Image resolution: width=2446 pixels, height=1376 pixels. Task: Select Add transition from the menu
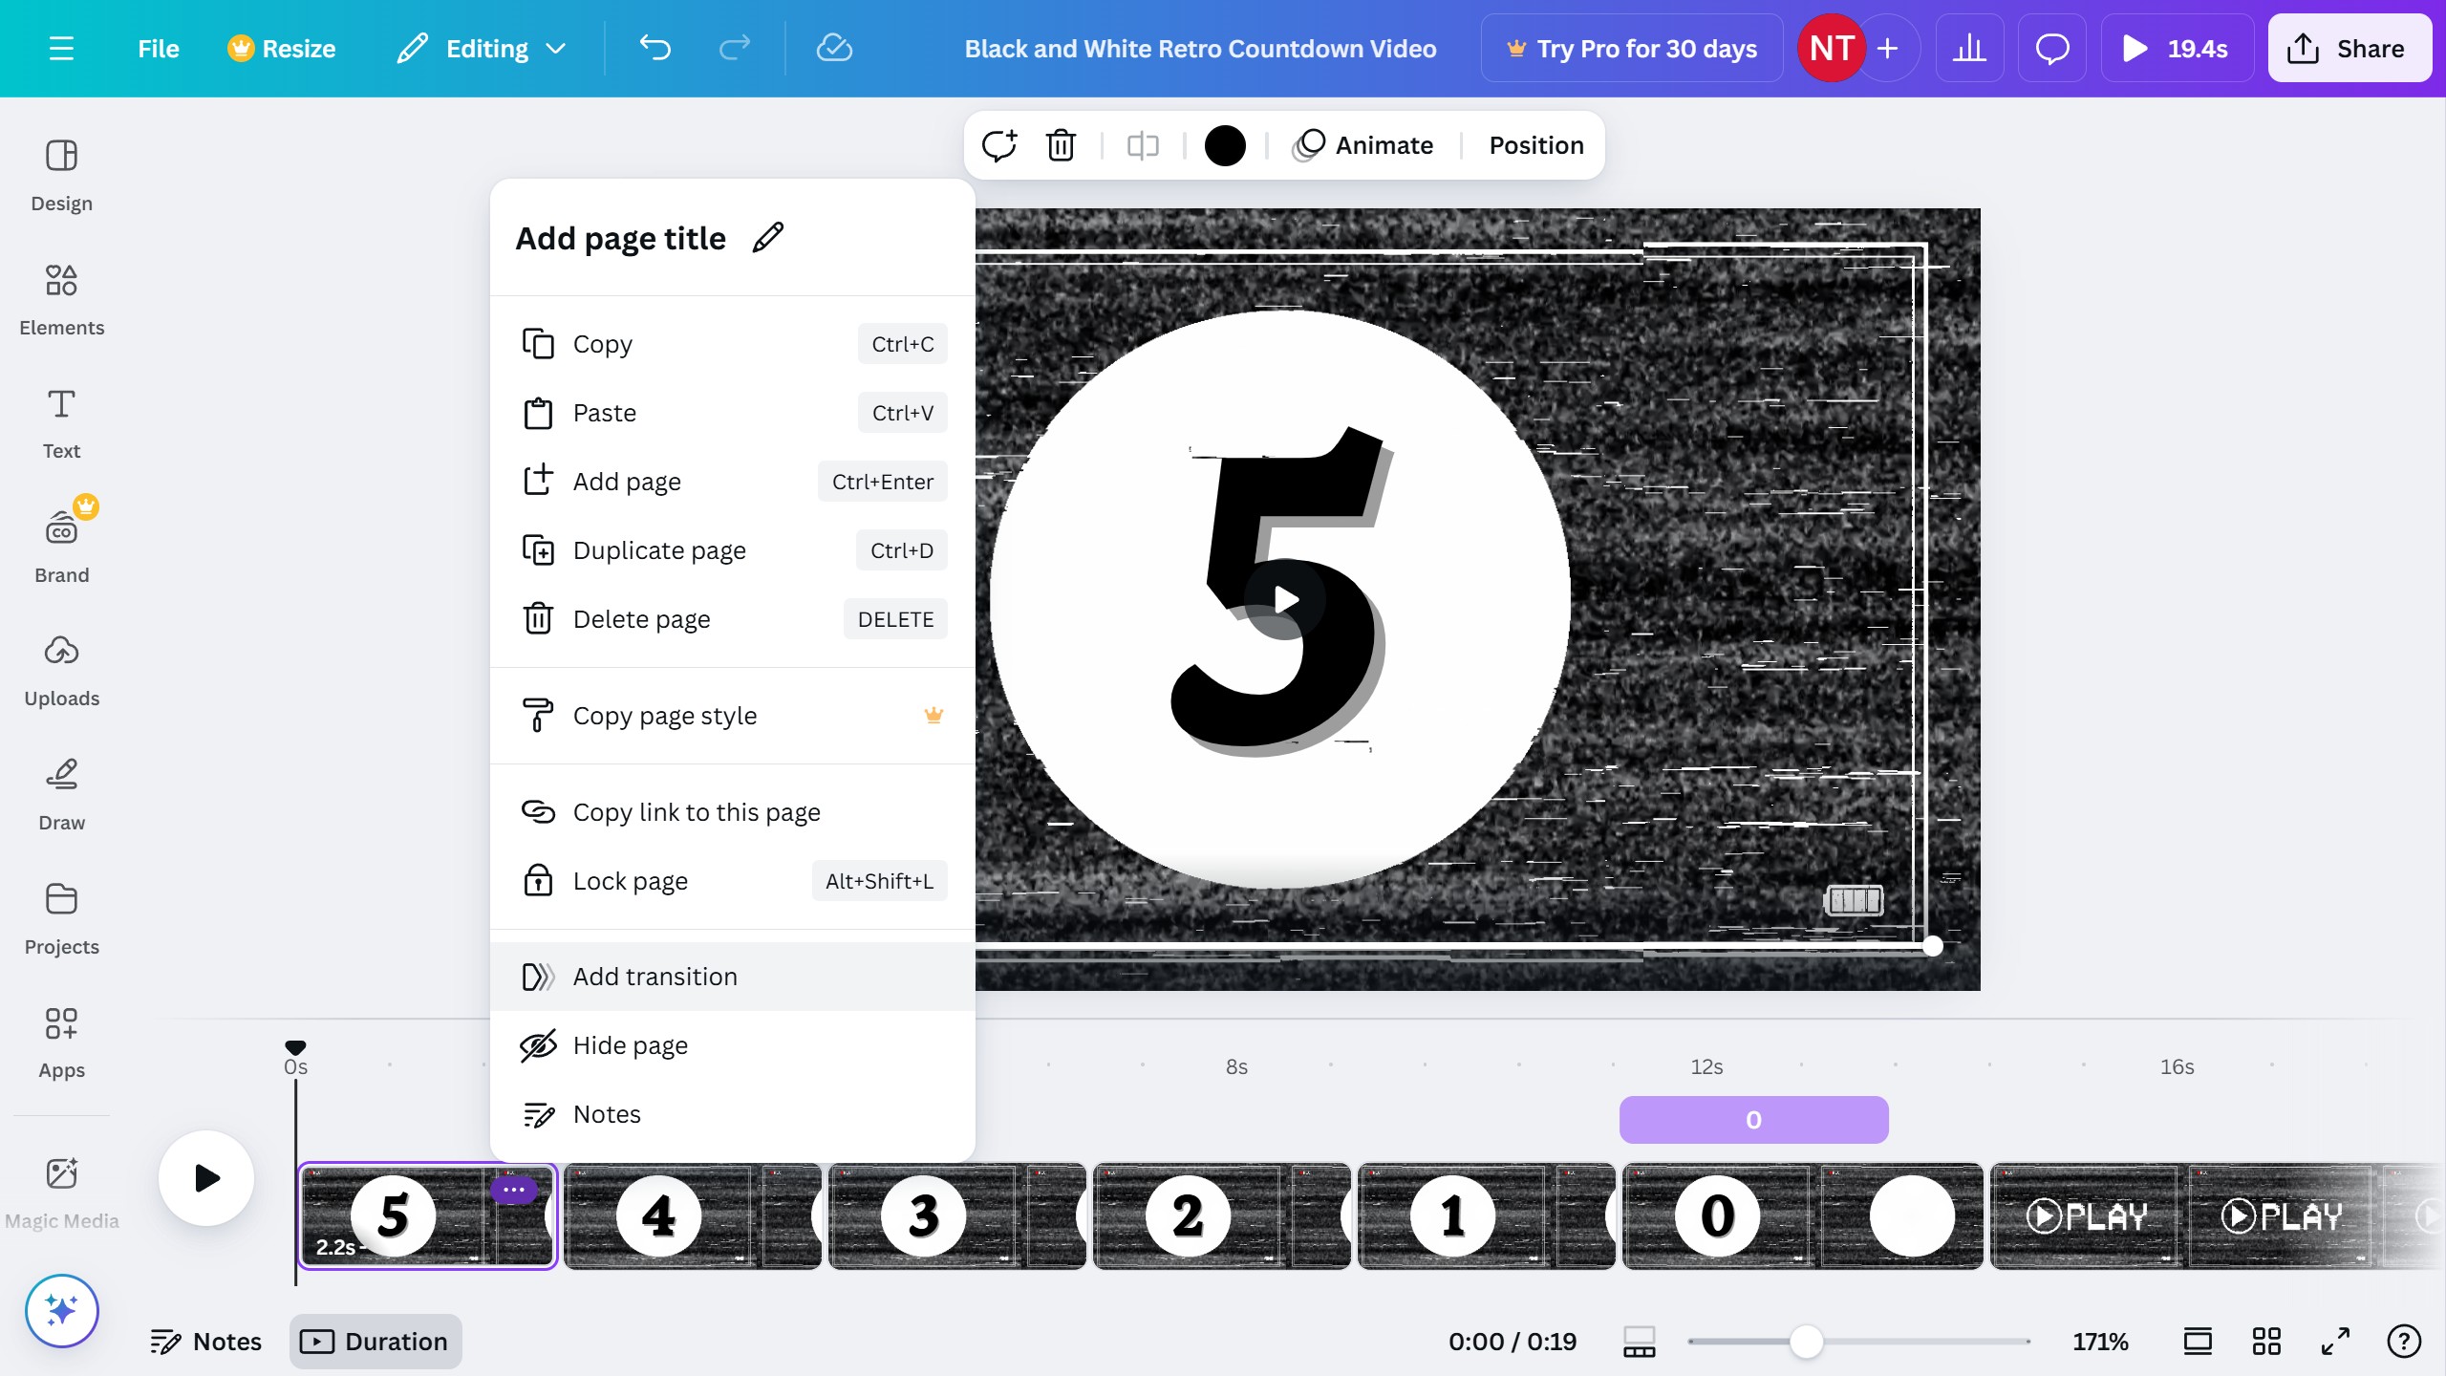[655, 977]
